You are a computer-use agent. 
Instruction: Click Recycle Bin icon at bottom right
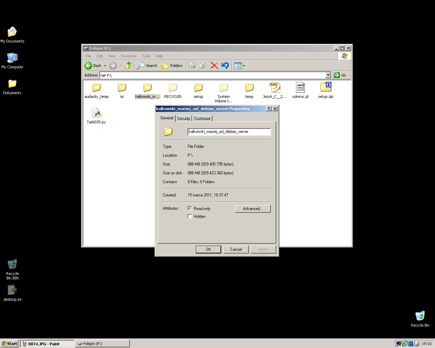tap(420, 319)
